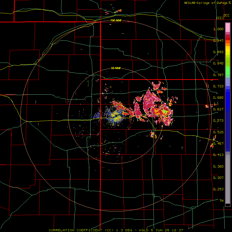Pick the gray segment of the color bar
Screen dimensions: 232x232
coord(228,179)
